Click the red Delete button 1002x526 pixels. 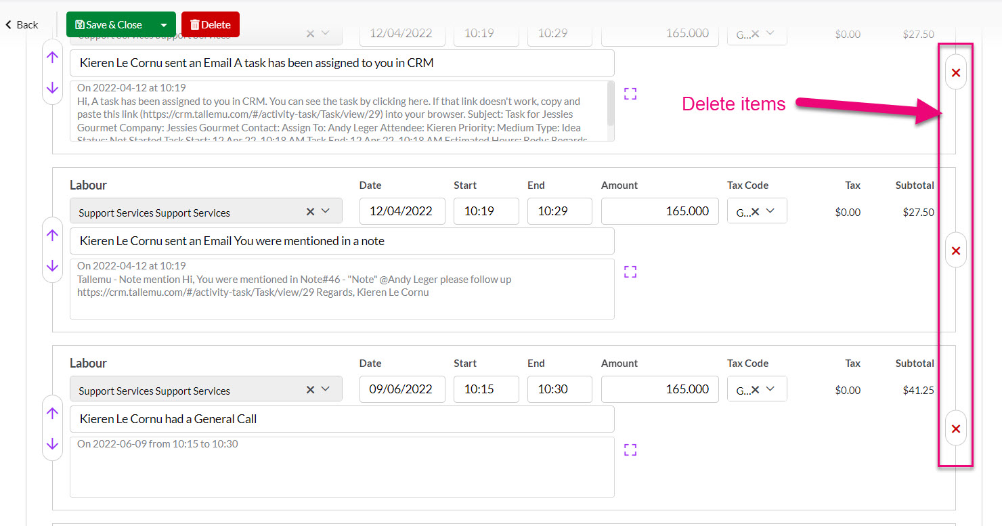[210, 25]
